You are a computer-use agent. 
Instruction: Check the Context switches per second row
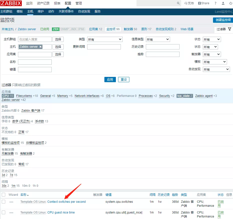click(3, 202)
